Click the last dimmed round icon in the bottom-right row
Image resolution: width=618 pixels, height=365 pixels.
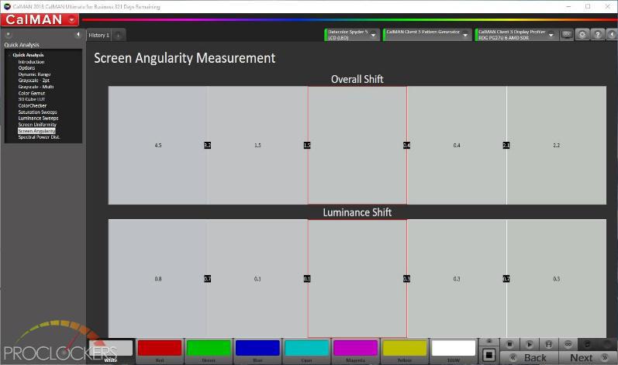606,344
